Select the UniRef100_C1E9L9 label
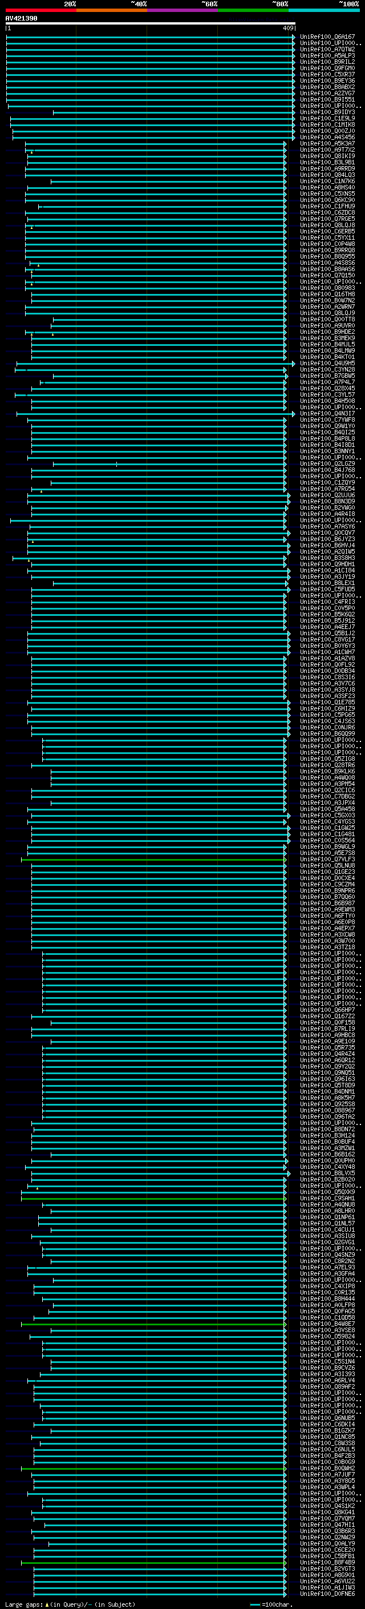Screen dimensions: 365x1609 click(x=327, y=119)
